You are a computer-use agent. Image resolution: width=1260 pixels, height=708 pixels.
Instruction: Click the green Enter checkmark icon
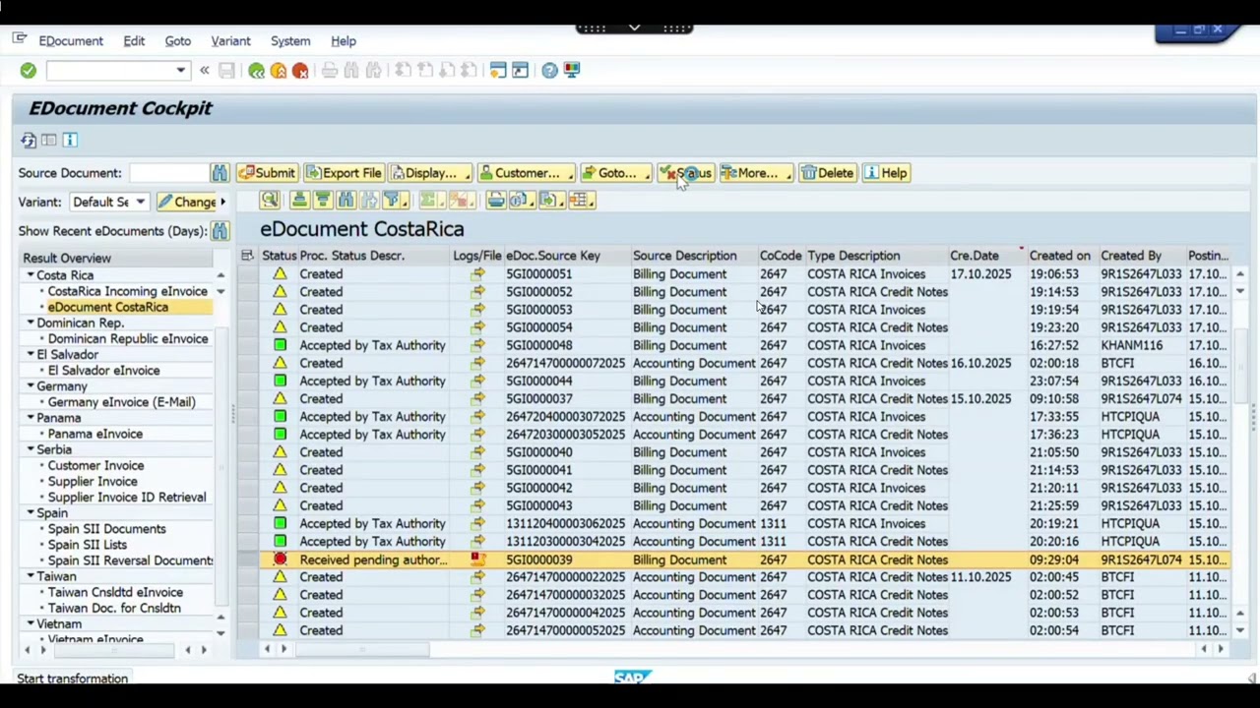tap(28, 71)
